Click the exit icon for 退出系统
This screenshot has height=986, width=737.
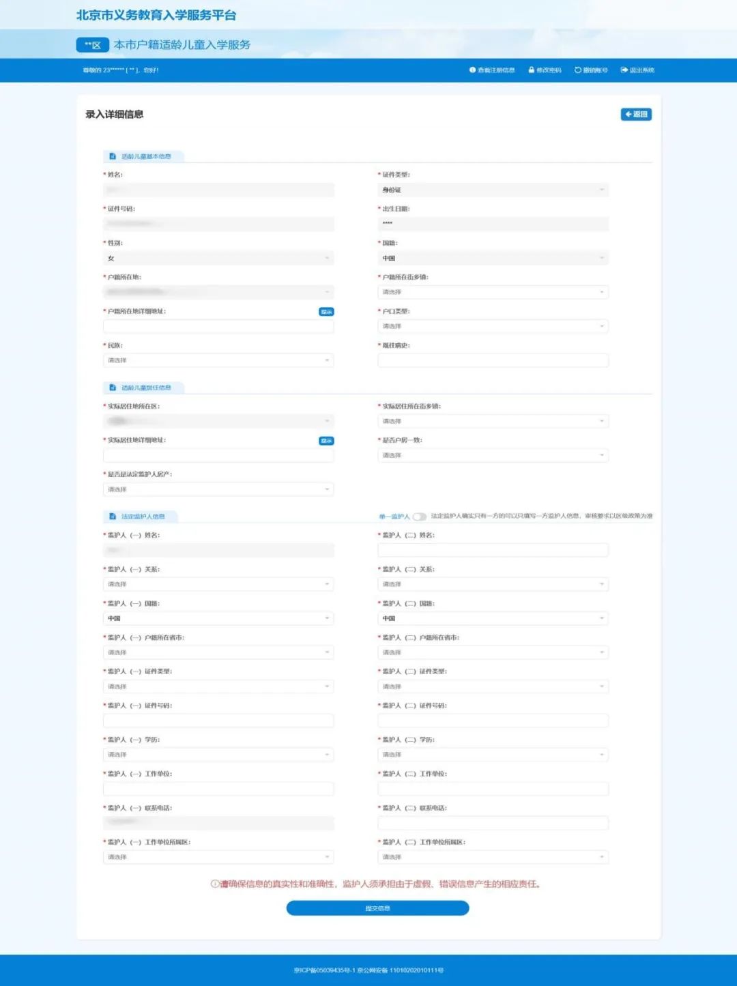point(624,70)
